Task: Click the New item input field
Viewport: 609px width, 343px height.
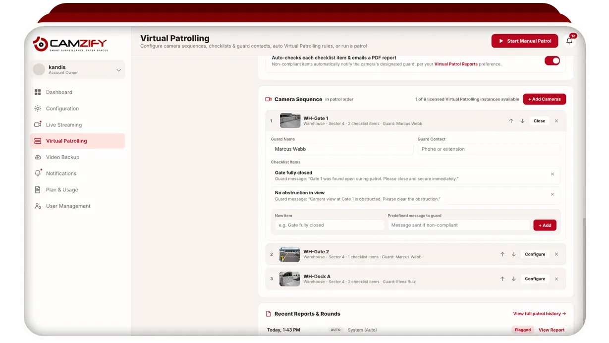Action: tap(330, 225)
